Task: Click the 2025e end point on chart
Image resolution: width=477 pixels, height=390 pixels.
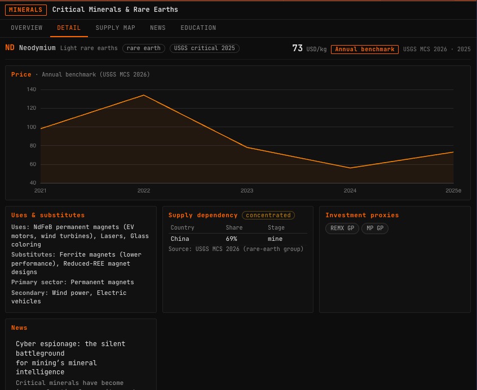Action: click(x=453, y=152)
